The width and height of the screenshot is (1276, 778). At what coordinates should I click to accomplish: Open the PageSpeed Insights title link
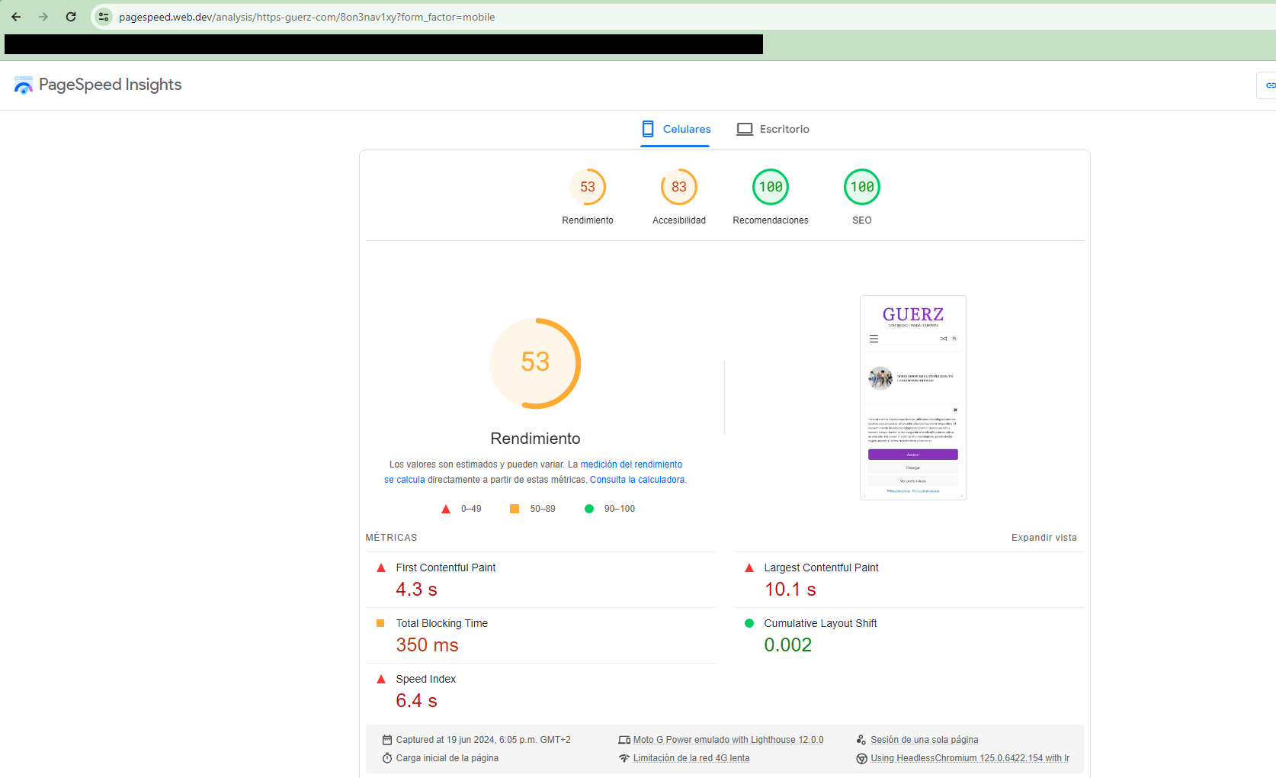tap(110, 85)
